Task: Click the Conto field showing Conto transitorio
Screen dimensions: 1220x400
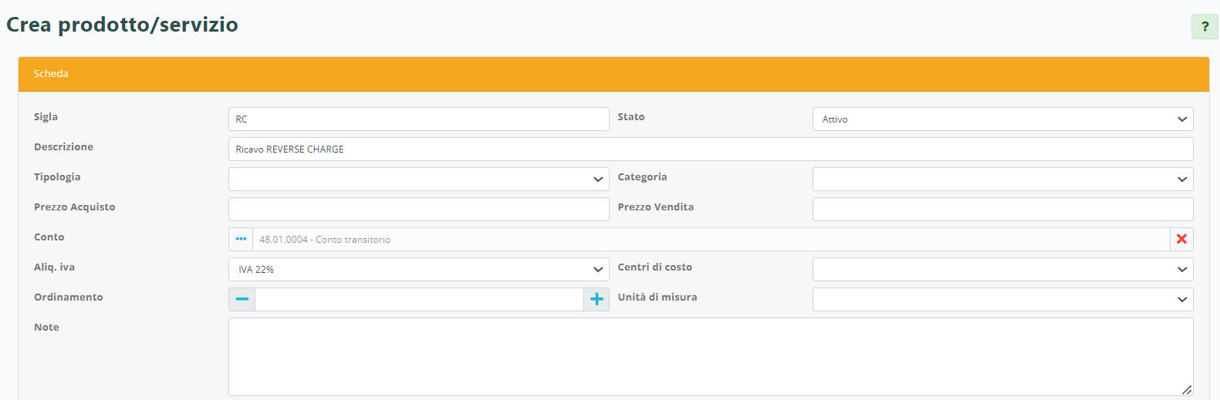Action: point(710,240)
